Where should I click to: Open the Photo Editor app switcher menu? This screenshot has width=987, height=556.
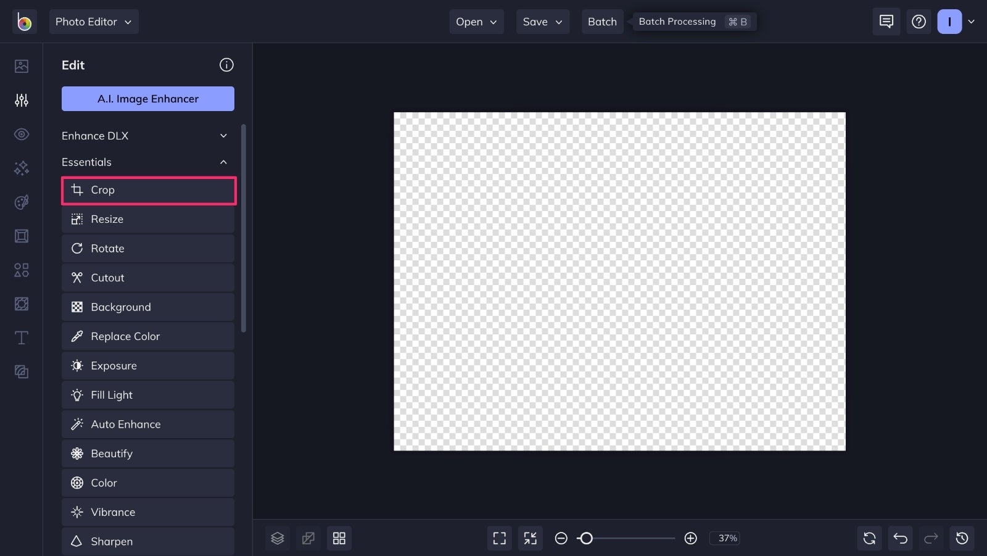click(x=93, y=22)
